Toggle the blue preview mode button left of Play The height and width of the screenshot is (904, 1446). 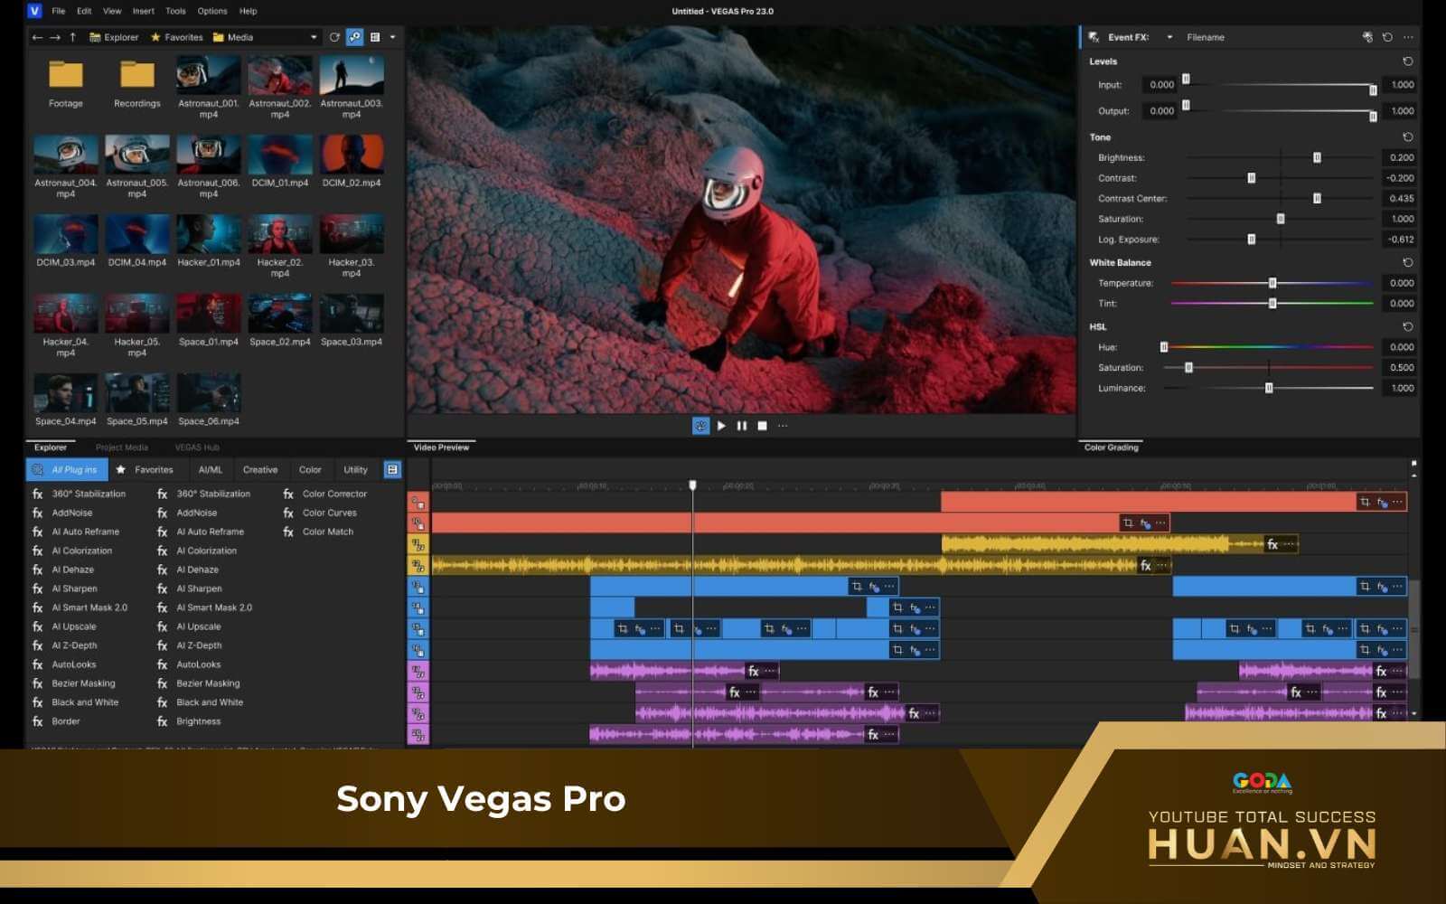click(700, 426)
